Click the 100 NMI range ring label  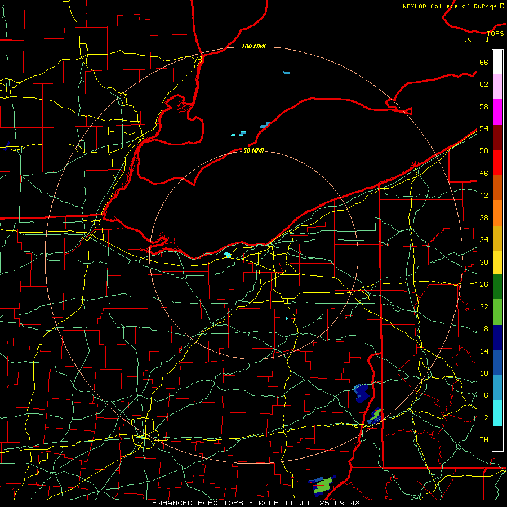[253, 47]
